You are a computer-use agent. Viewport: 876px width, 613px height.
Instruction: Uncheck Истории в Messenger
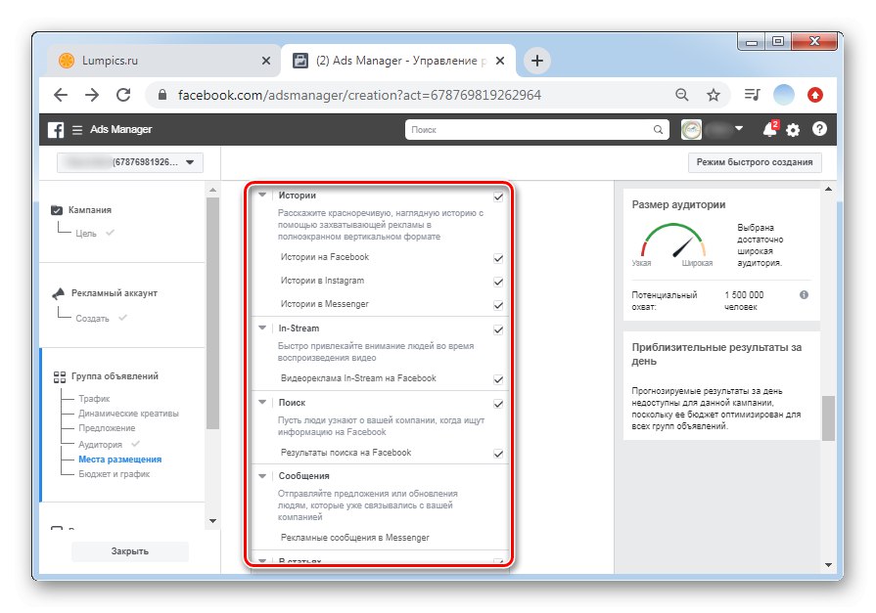[x=498, y=305]
